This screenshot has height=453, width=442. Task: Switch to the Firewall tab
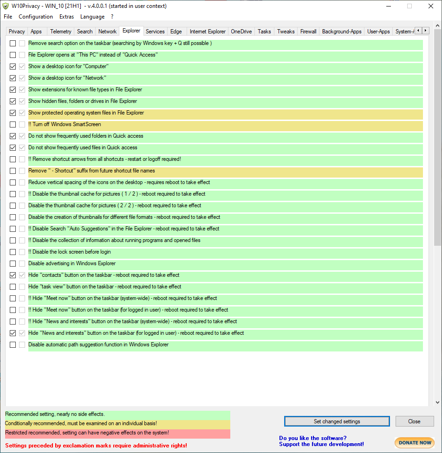pos(308,32)
